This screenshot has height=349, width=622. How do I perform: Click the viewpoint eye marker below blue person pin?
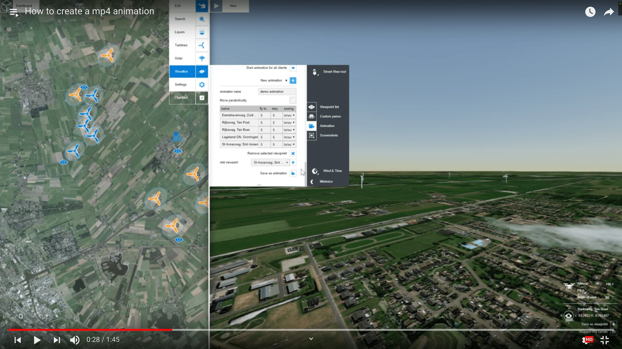pos(178,151)
